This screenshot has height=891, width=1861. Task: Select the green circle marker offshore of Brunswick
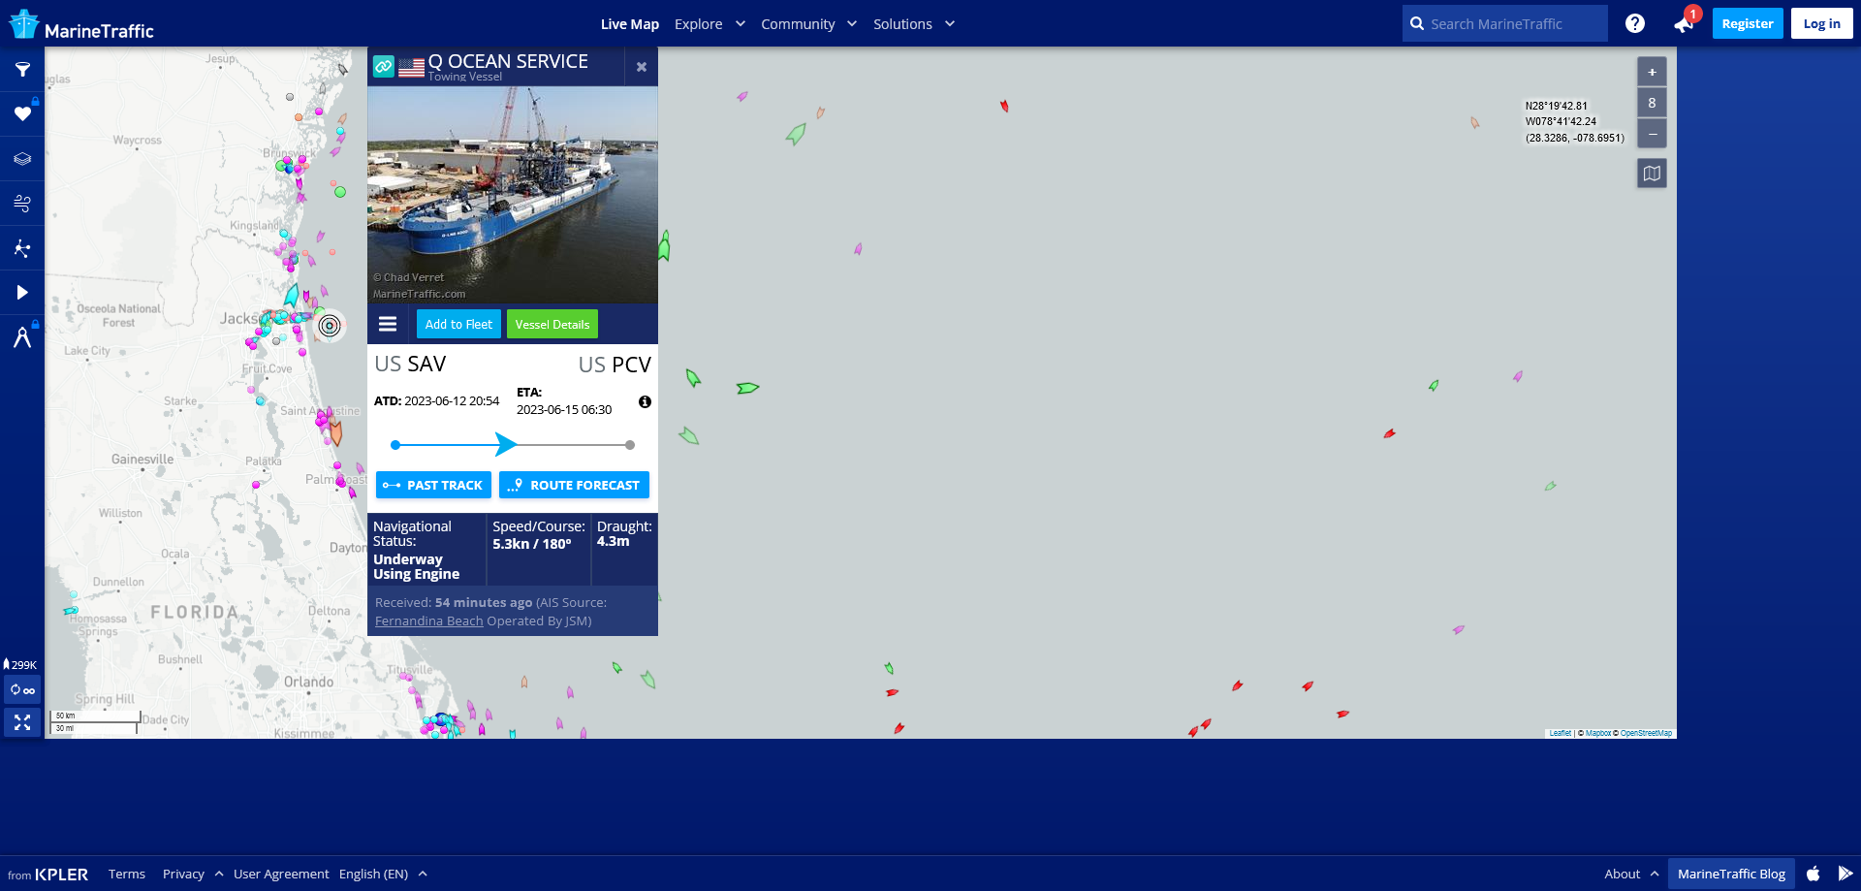[x=340, y=192]
